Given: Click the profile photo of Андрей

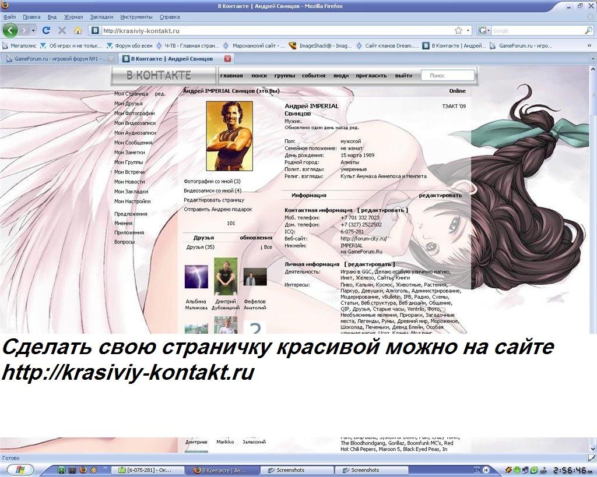Looking at the screenshot, I should click(x=229, y=136).
